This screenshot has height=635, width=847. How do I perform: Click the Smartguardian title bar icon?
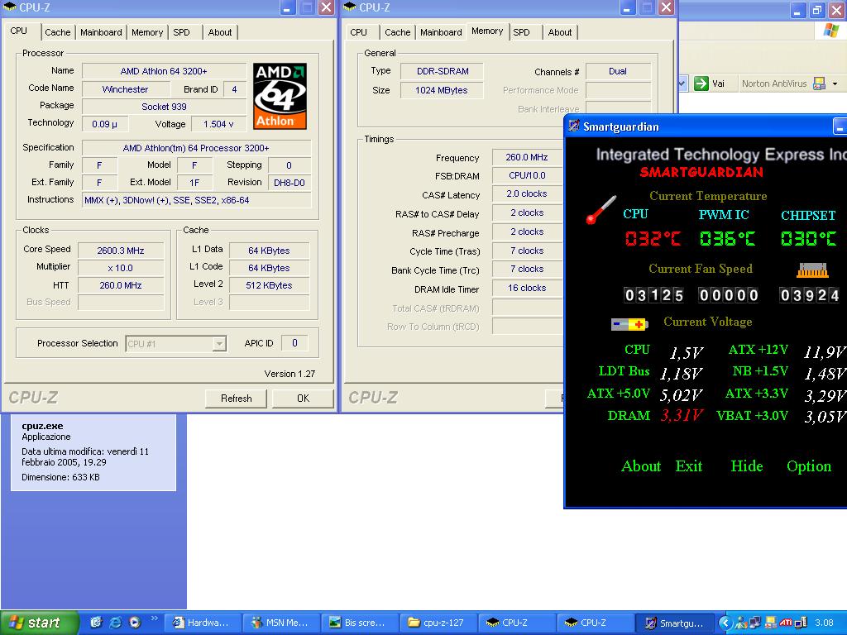click(x=574, y=127)
